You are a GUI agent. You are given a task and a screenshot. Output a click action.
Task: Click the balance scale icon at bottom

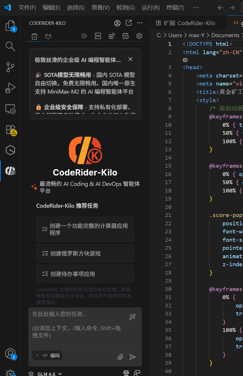[x=126, y=373]
